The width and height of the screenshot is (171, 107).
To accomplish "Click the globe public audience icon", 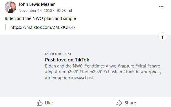I will [x=70, y=10].
